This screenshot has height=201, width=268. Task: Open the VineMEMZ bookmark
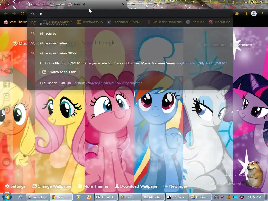coord(220,22)
